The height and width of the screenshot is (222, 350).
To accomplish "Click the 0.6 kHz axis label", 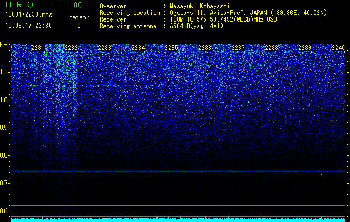I will [4, 211].
